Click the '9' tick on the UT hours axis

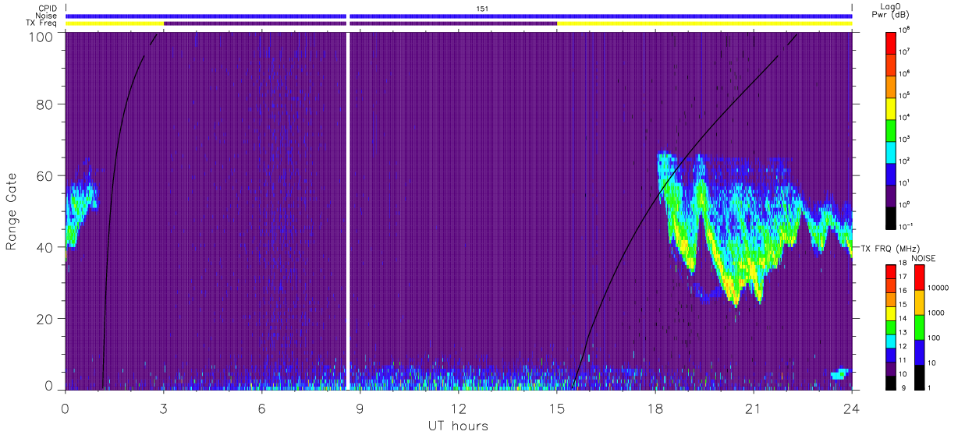(360, 408)
